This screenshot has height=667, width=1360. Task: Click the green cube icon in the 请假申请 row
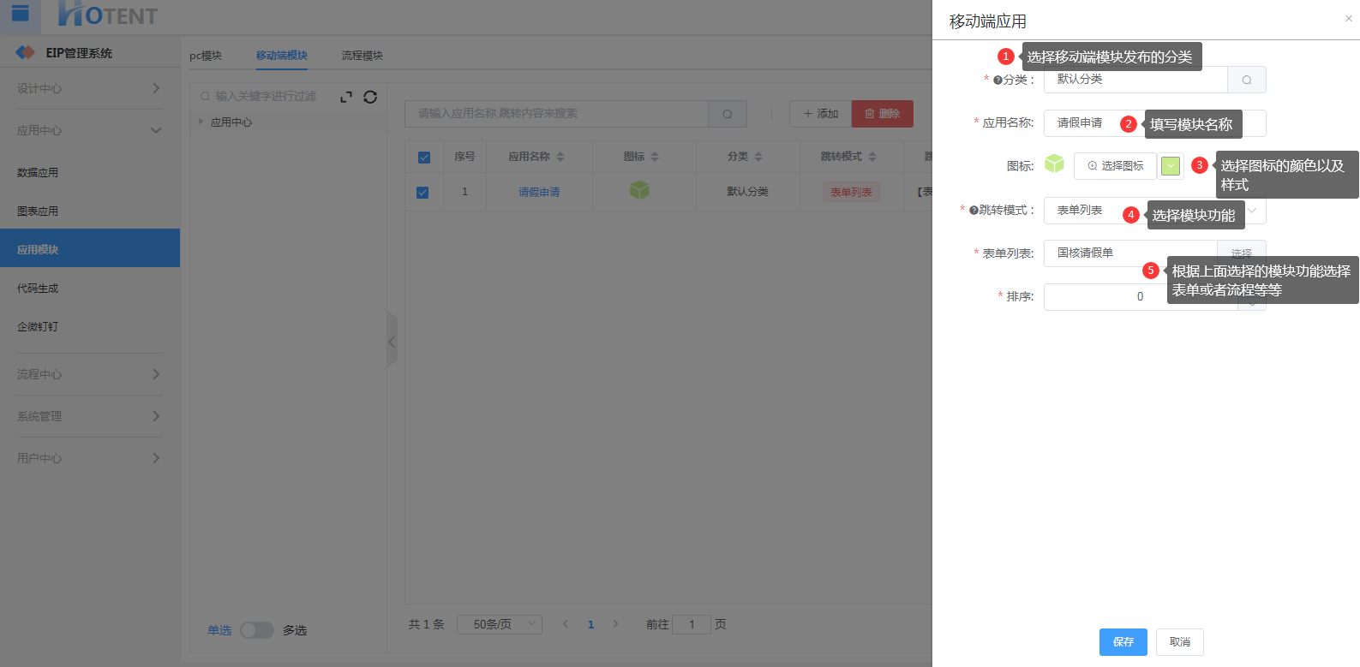(x=639, y=190)
